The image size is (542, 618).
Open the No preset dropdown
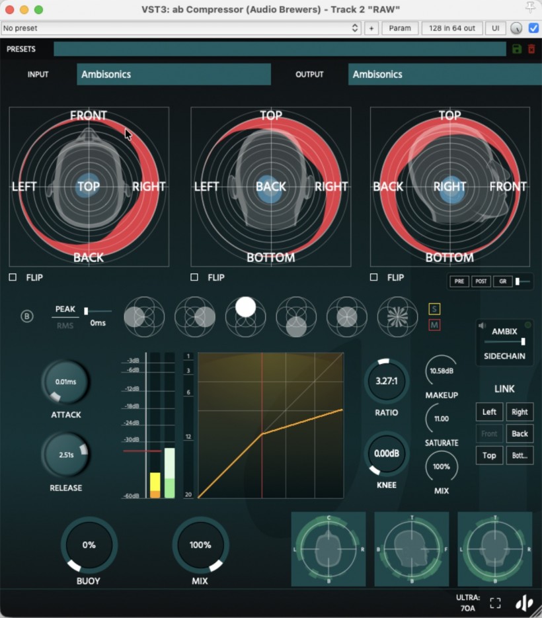point(180,28)
